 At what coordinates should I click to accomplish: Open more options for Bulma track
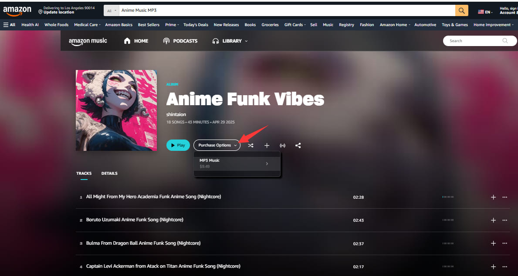coord(504,243)
